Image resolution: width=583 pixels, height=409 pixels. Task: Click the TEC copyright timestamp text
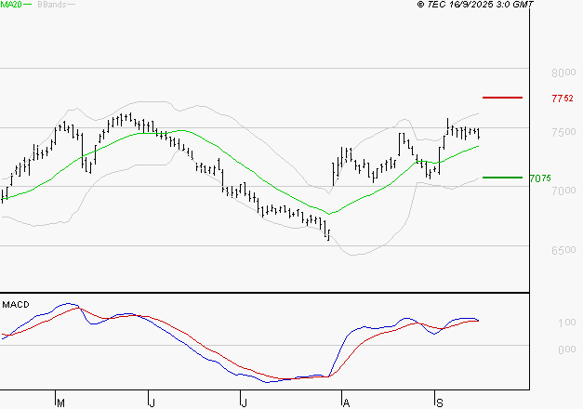coord(475,4)
